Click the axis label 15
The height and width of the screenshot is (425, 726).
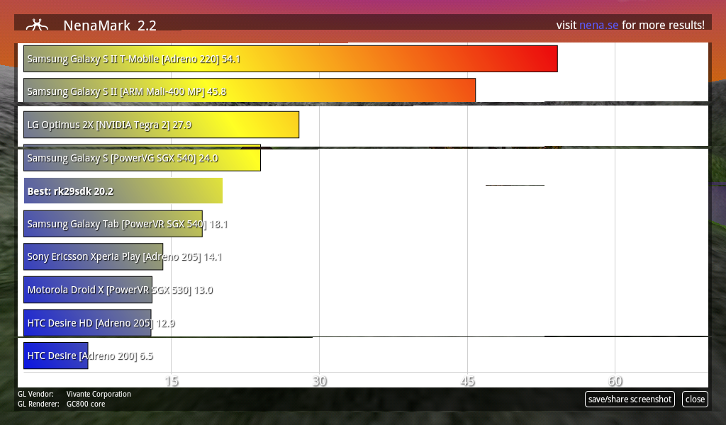coord(172,381)
